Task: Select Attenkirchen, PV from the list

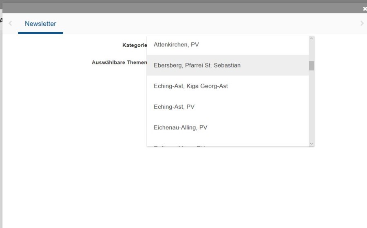Action: point(176,45)
